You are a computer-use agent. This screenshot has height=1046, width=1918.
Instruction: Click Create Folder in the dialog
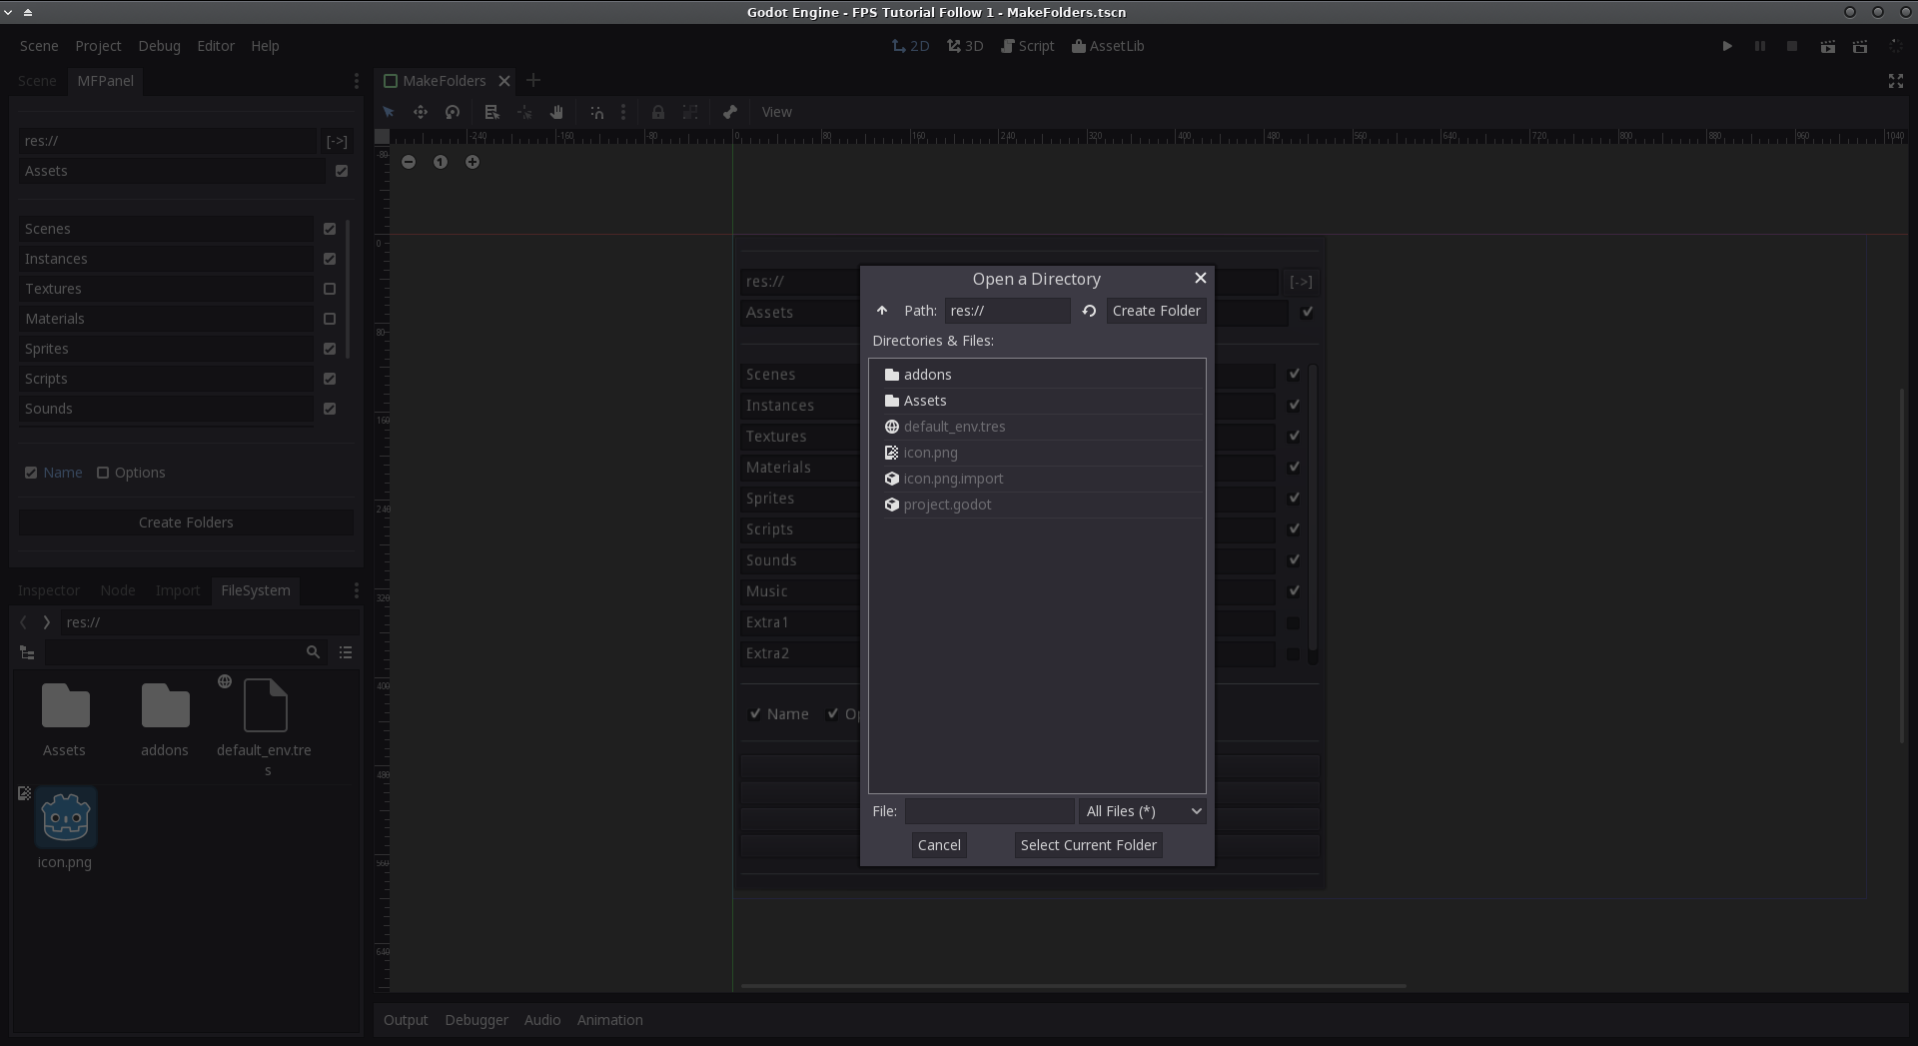click(x=1156, y=311)
